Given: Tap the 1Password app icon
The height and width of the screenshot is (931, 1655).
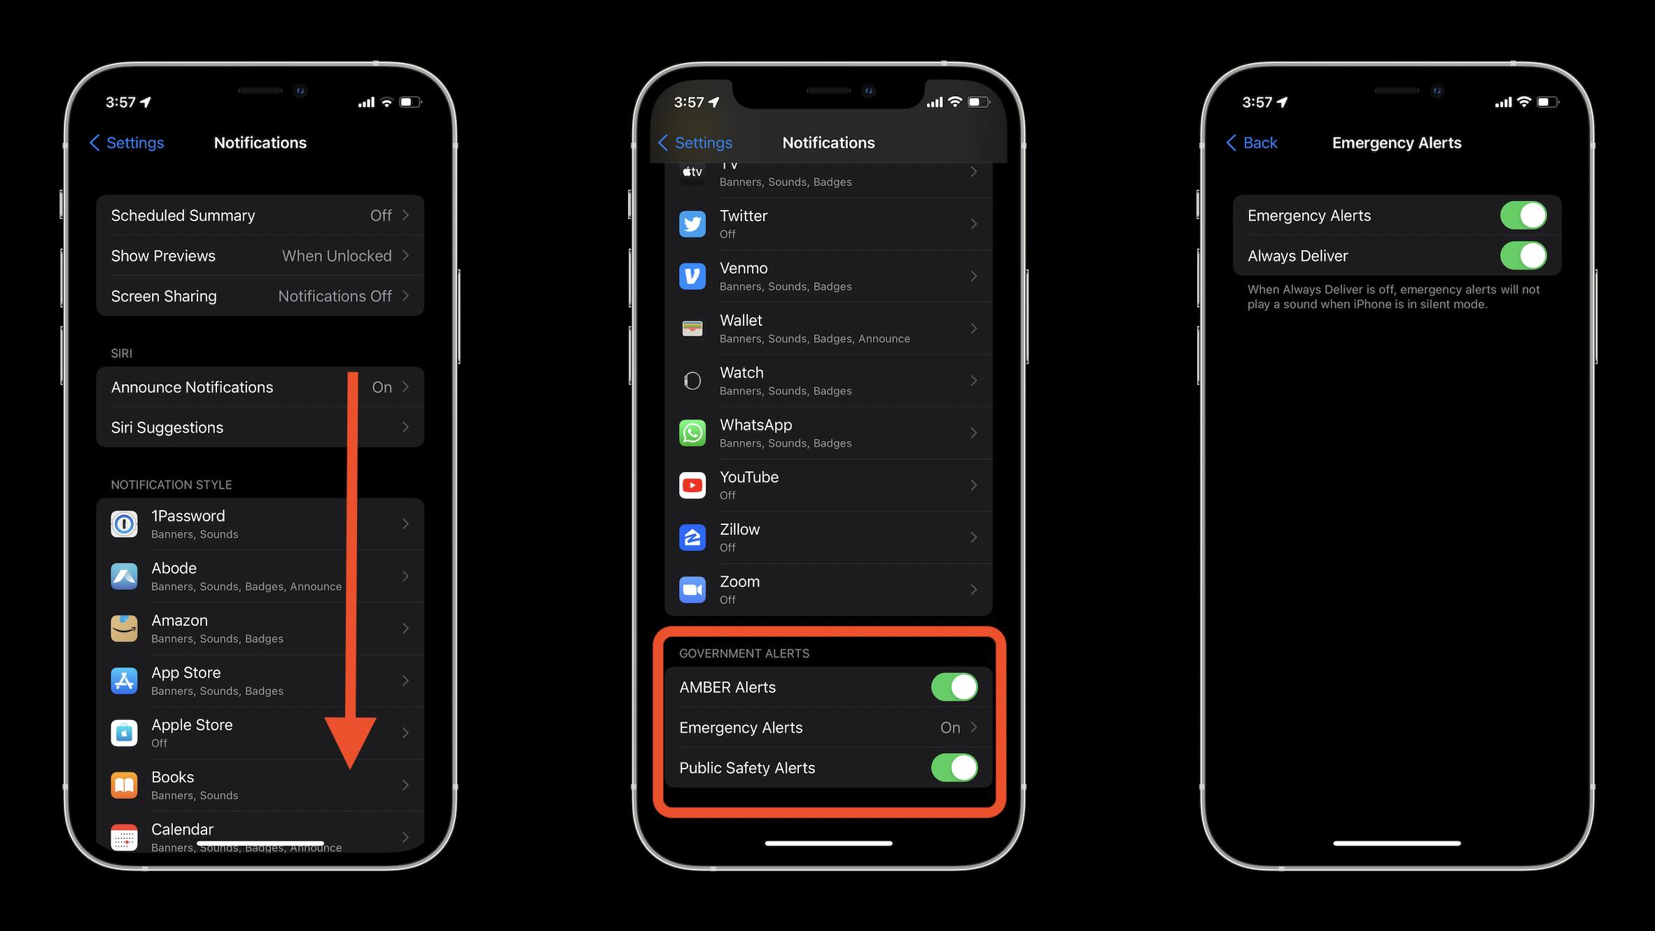Looking at the screenshot, I should point(125,523).
